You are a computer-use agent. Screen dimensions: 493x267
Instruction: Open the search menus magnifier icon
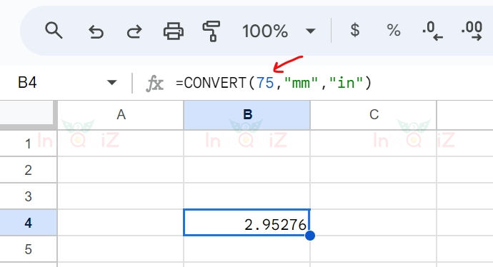click(54, 31)
